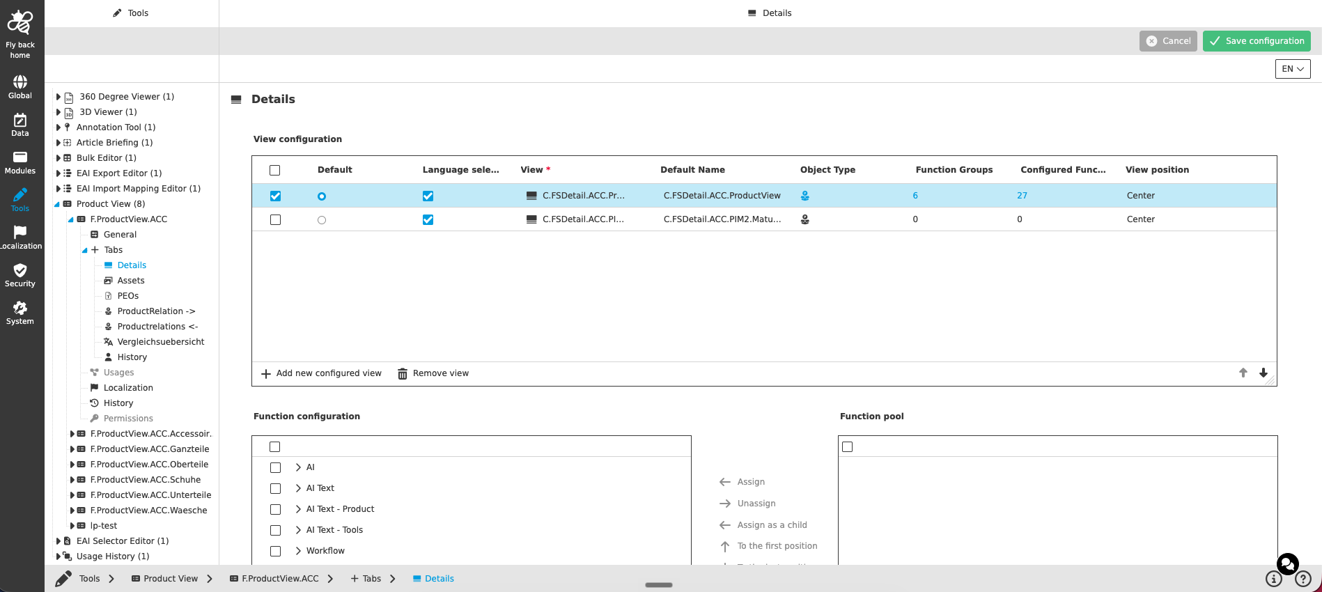1322x592 pixels.
Task: Toggle the Function pool select-all checkbox
Action: click(848, 447)
